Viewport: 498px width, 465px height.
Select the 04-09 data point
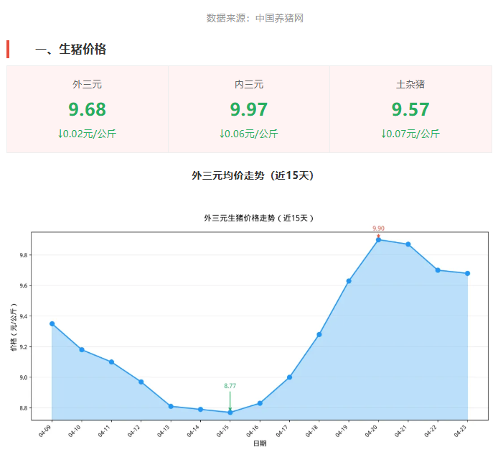tap(52, 324)
